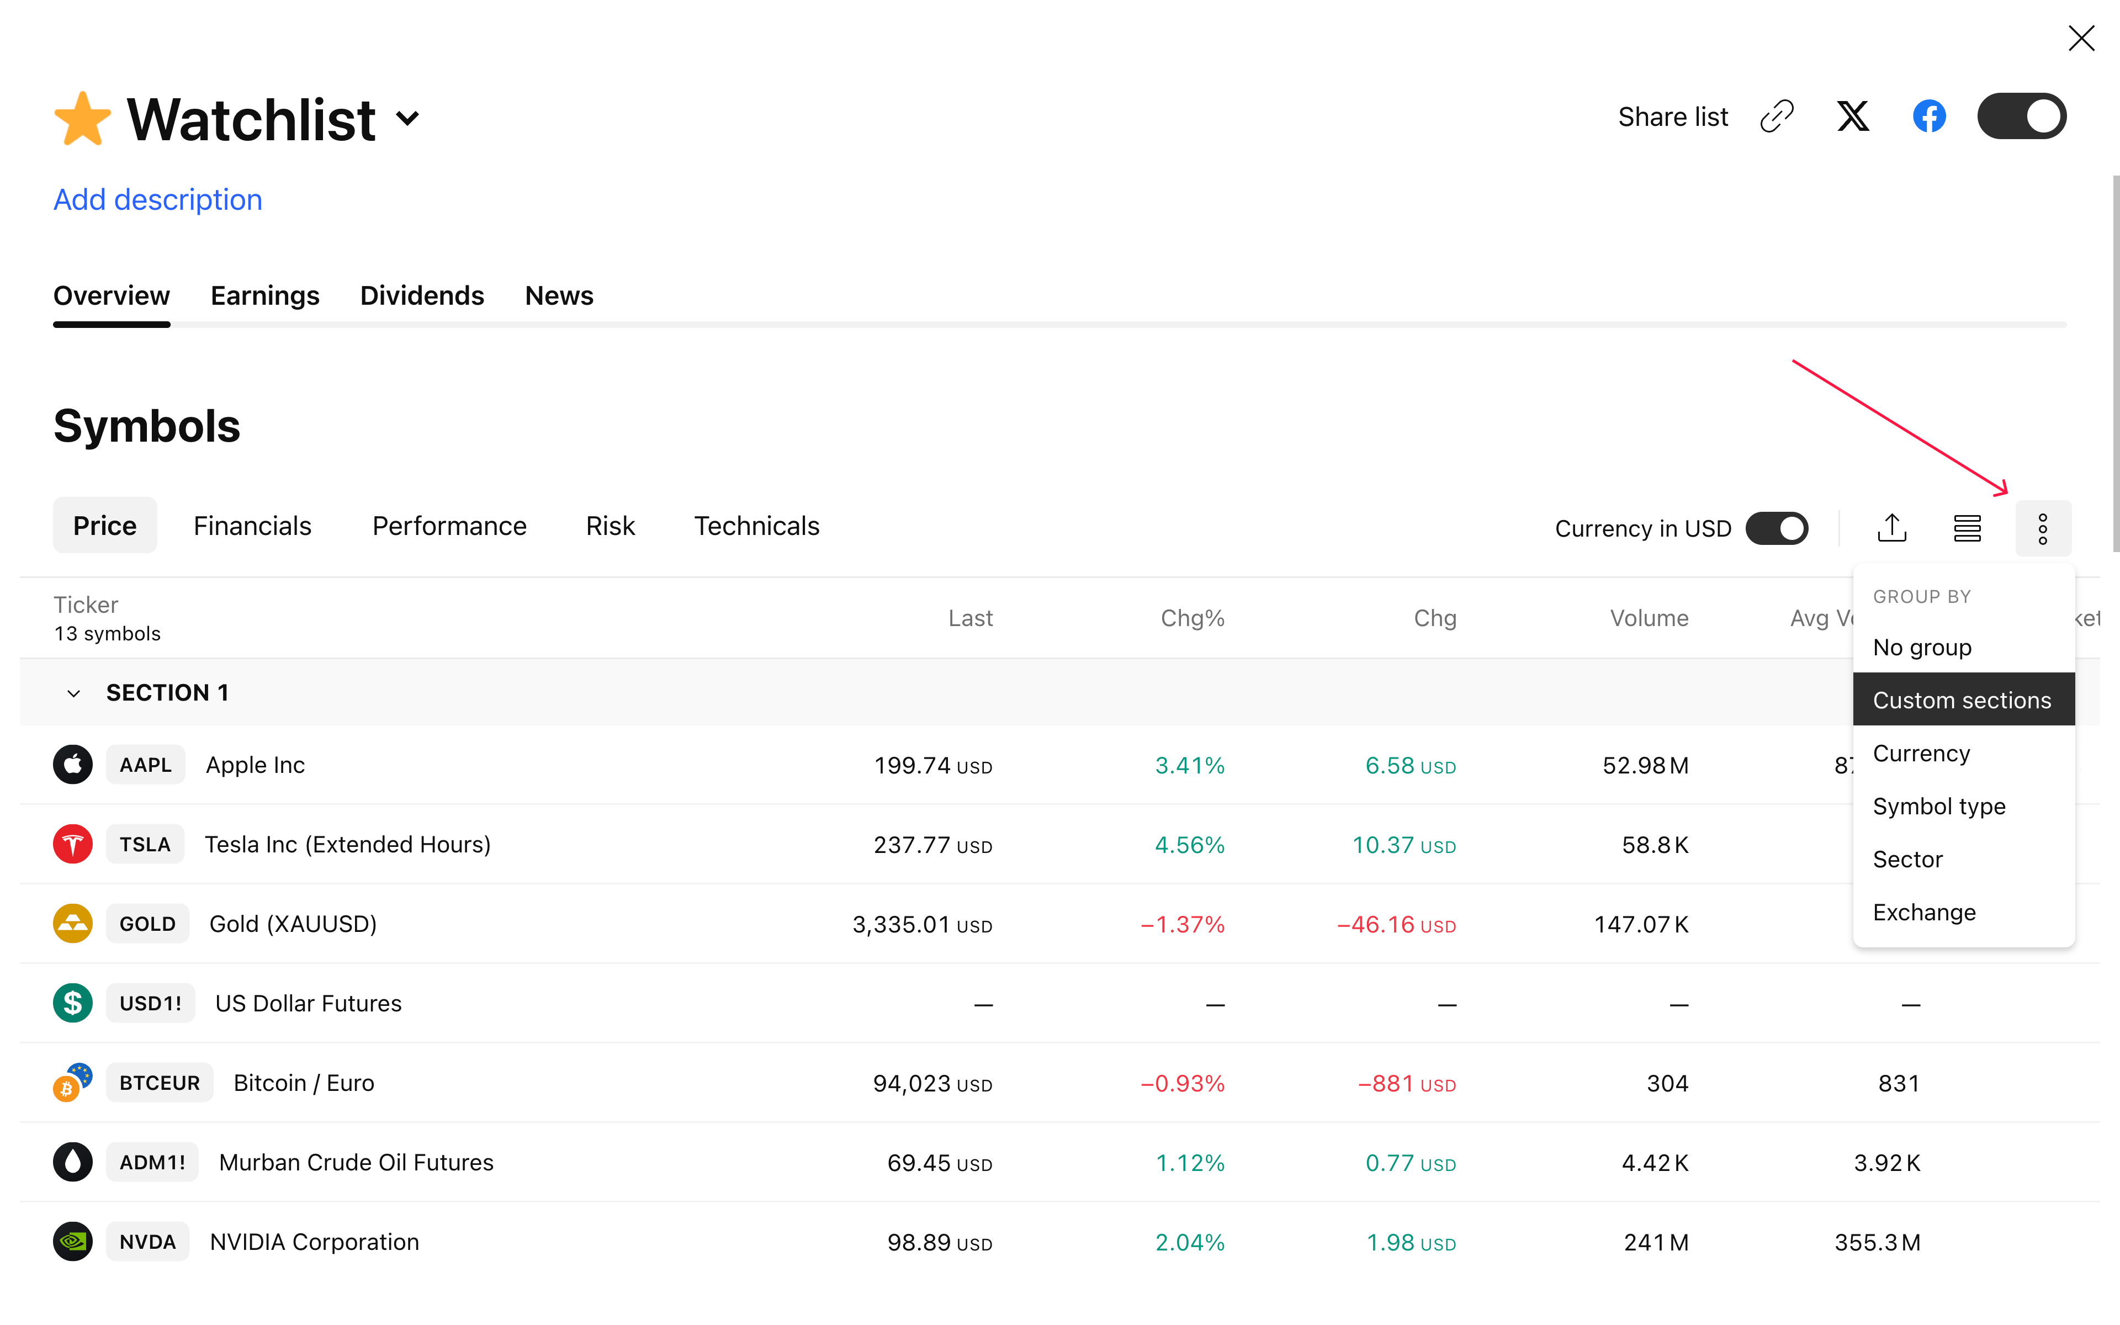Click the three-dot more options button

pos(2042,528)
